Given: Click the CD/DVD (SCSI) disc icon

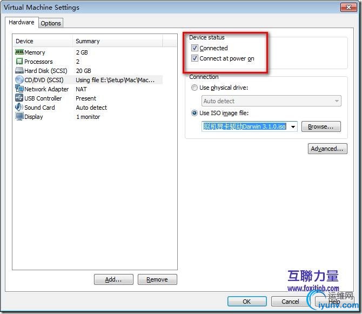Looking at the screenshot, I should [19, 79].
